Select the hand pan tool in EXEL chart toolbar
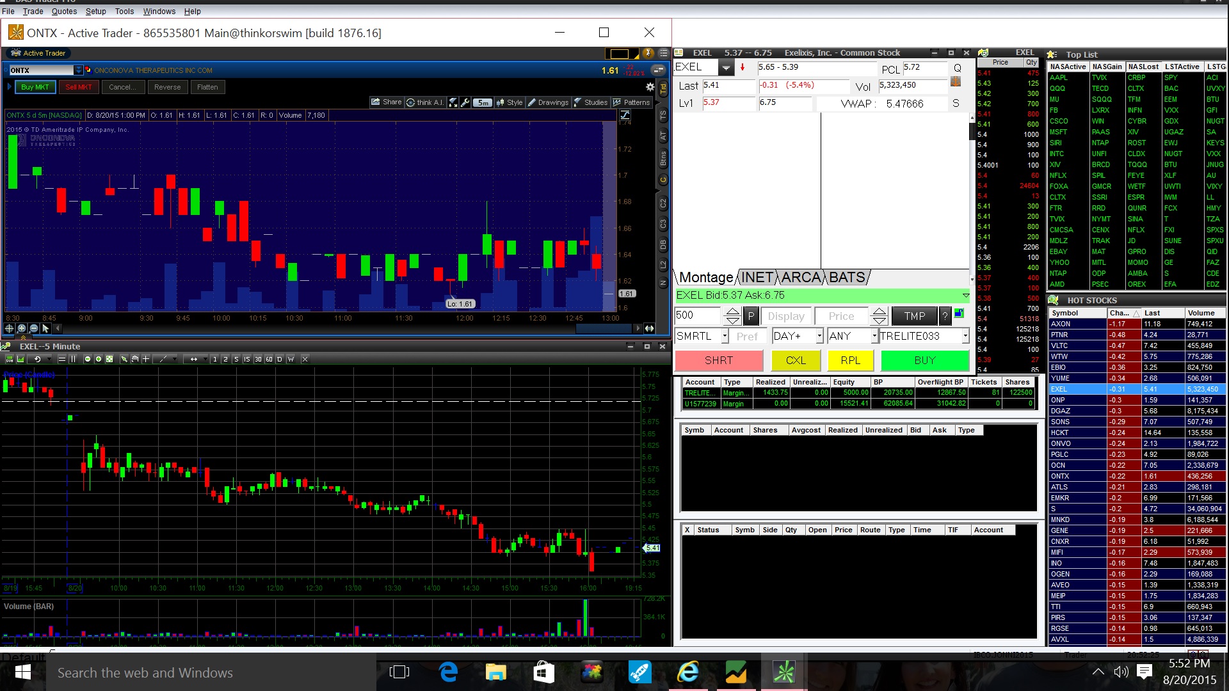The height and width of the screenshot is (691, 1229). (135, 359)
